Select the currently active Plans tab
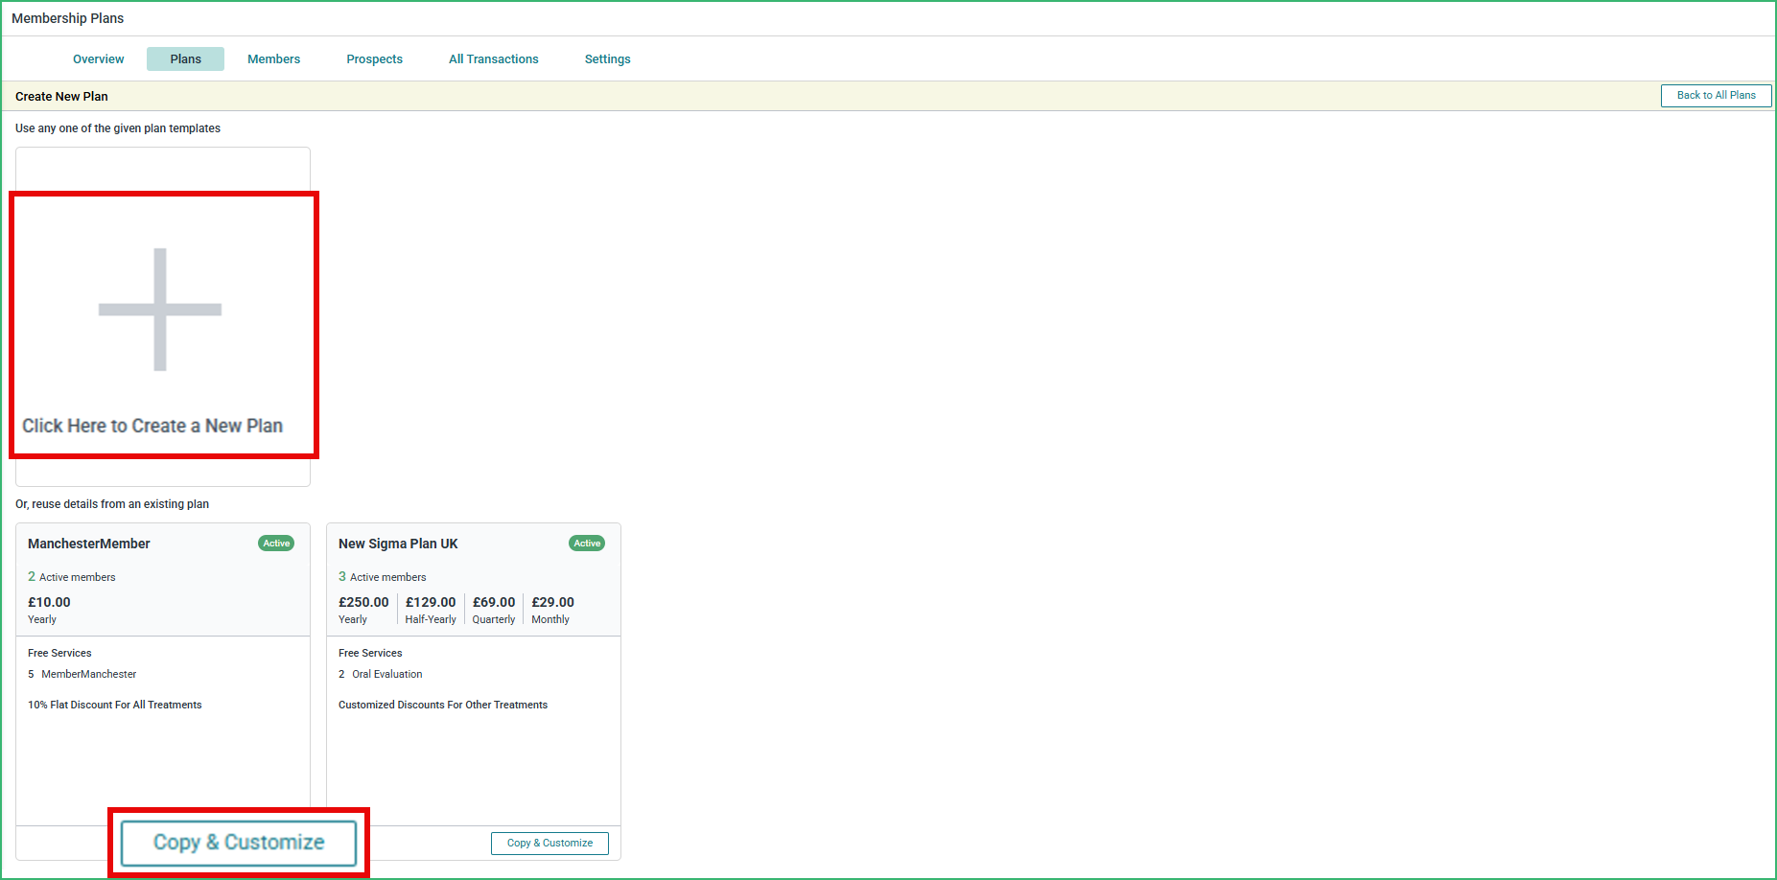 click(185, 58)
